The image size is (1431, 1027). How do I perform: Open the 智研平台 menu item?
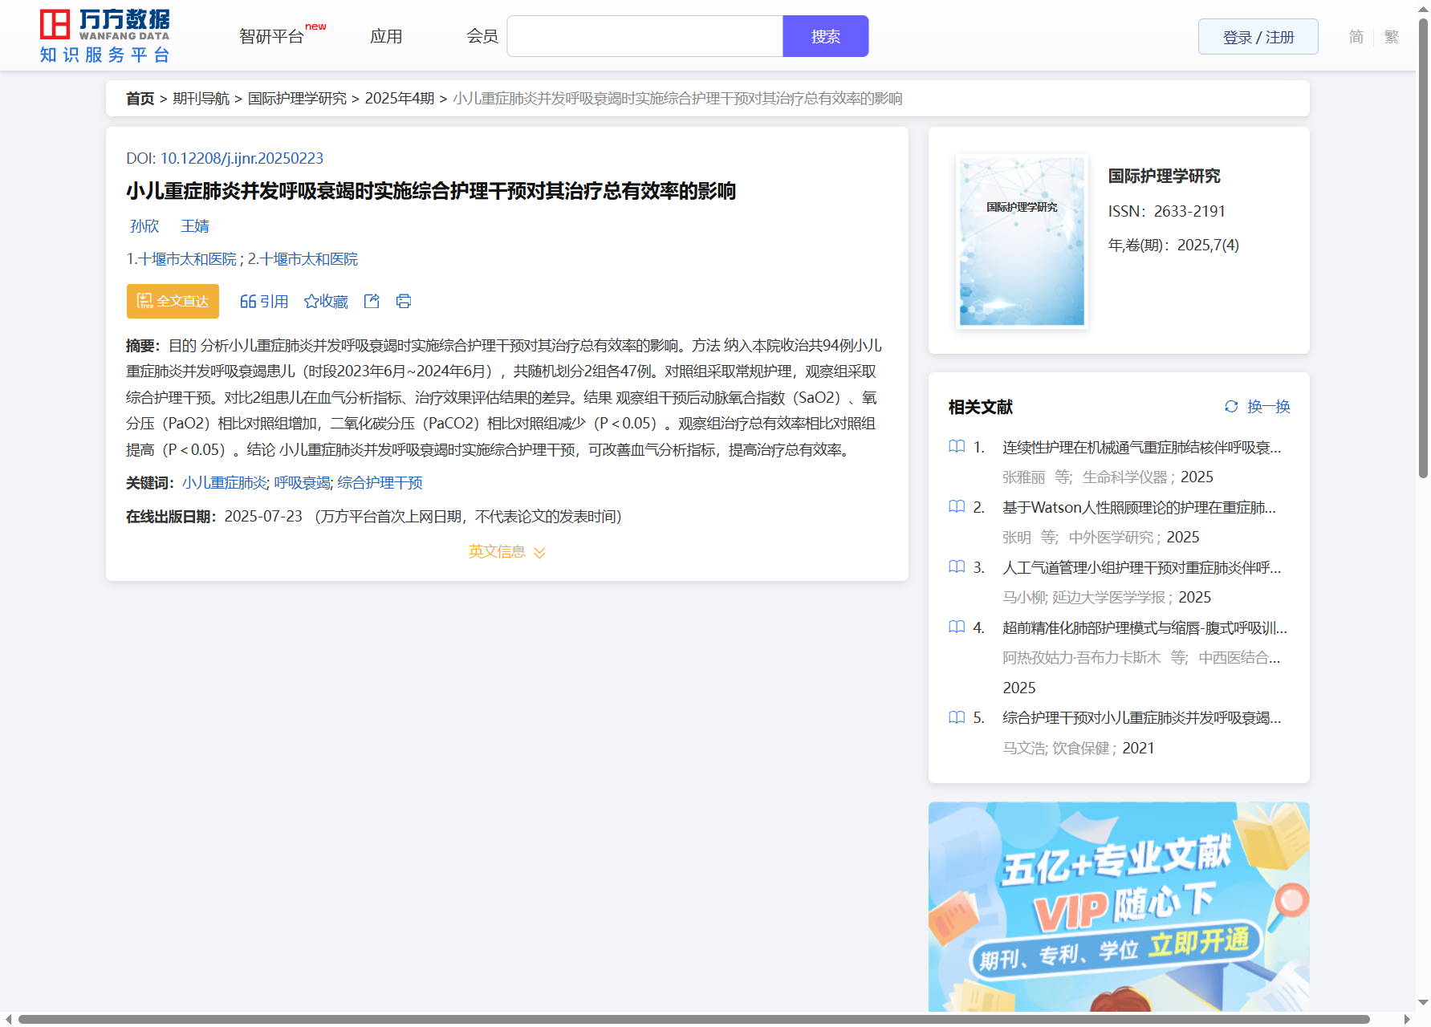271,36
